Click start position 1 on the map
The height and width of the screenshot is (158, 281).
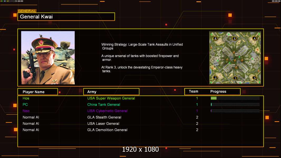235,78
